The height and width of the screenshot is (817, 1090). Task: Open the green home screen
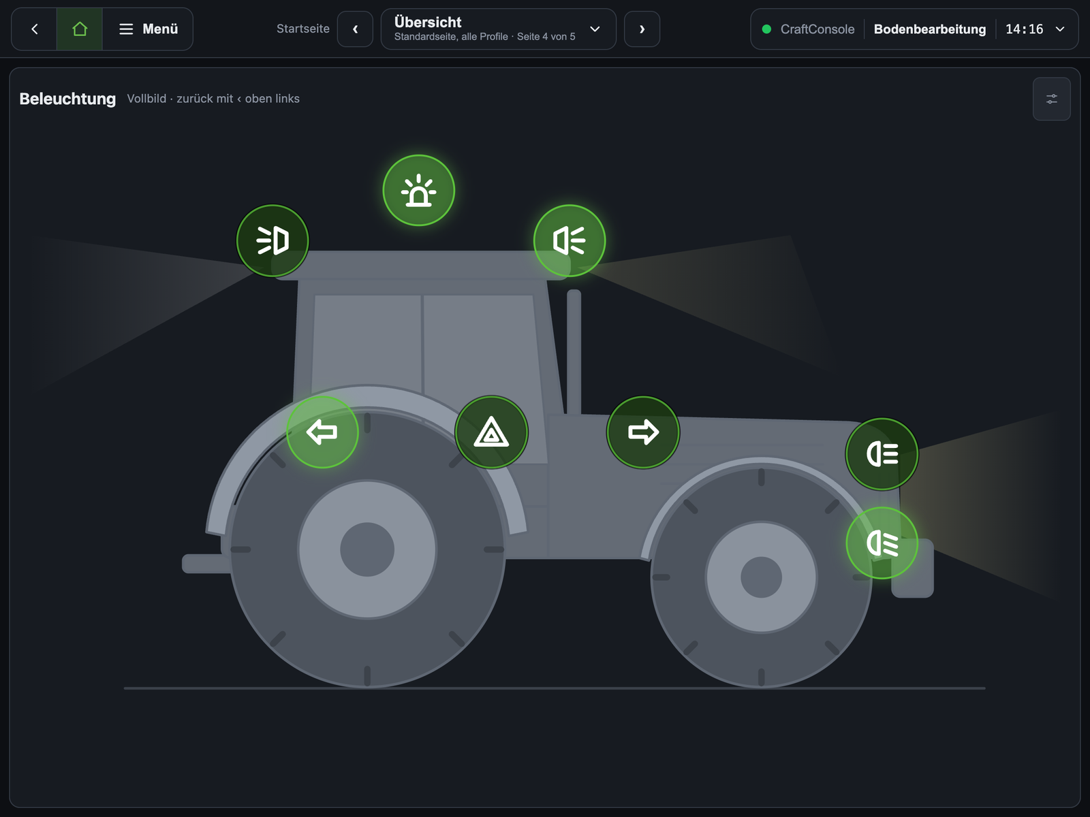point(80,29)
